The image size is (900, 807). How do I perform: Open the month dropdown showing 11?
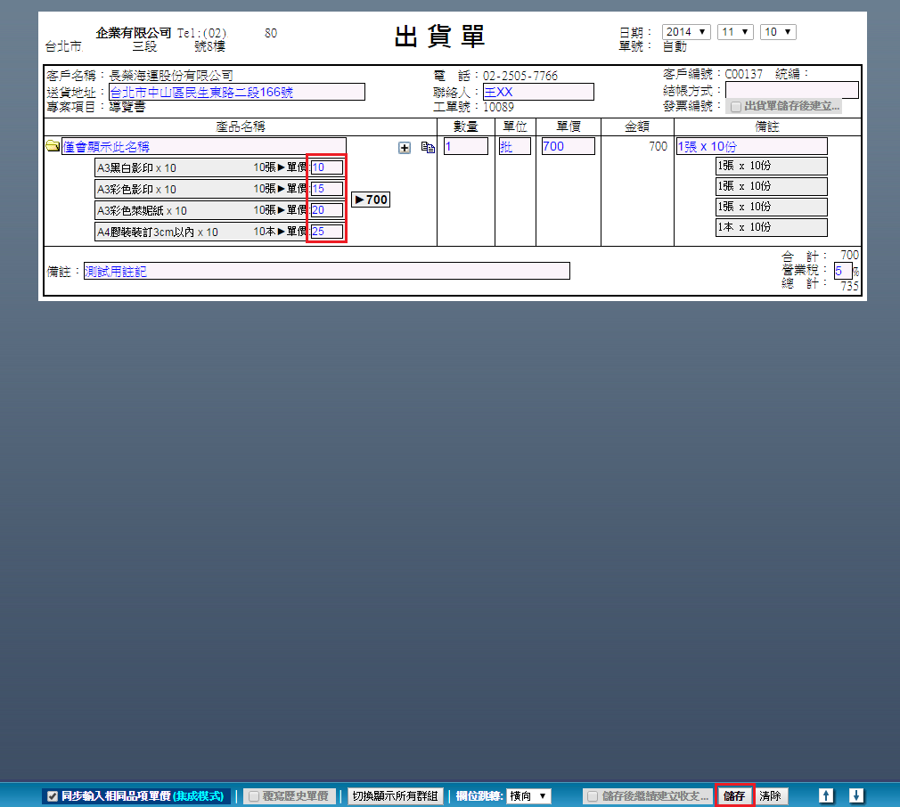736,32
